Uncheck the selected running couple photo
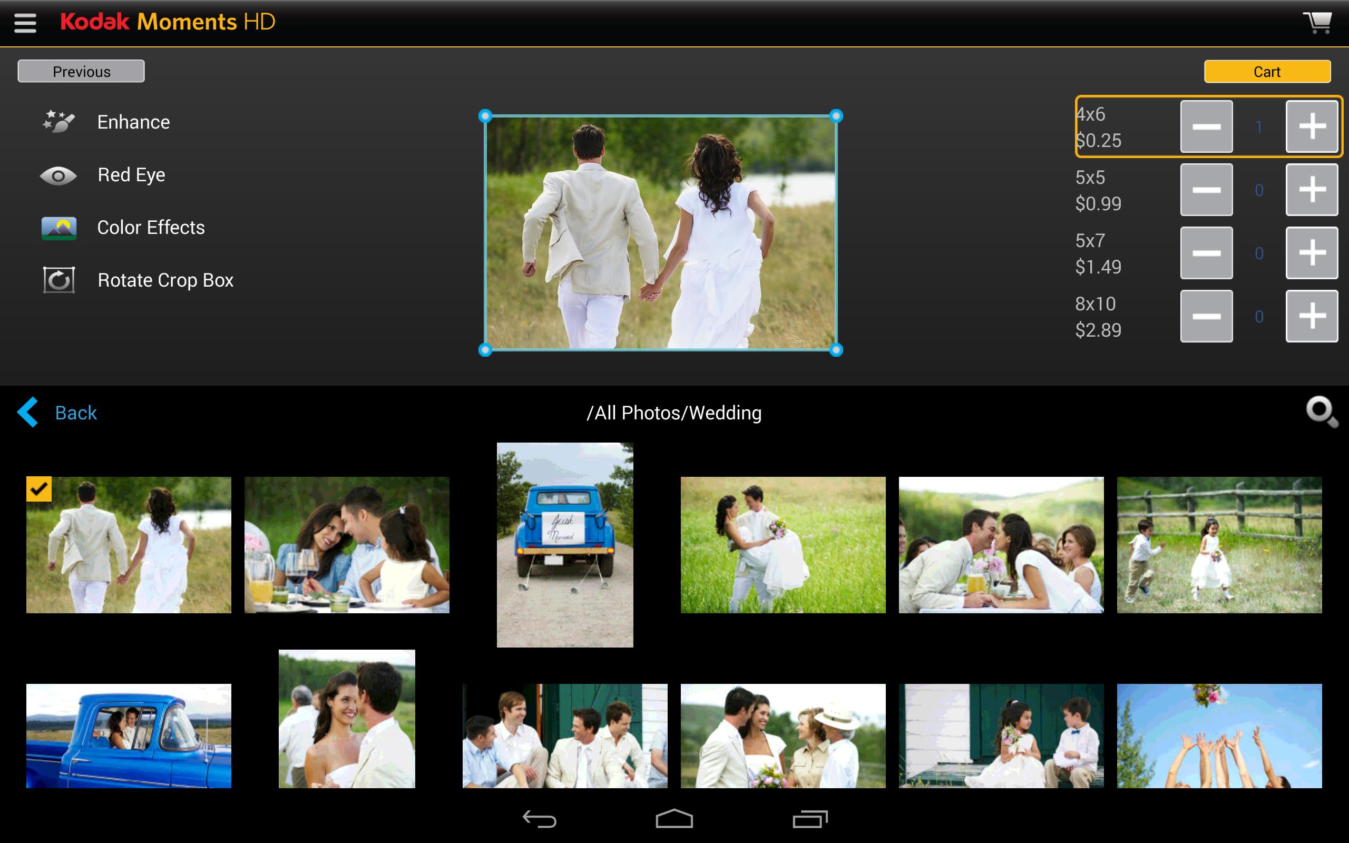 (x=39, y=489)
